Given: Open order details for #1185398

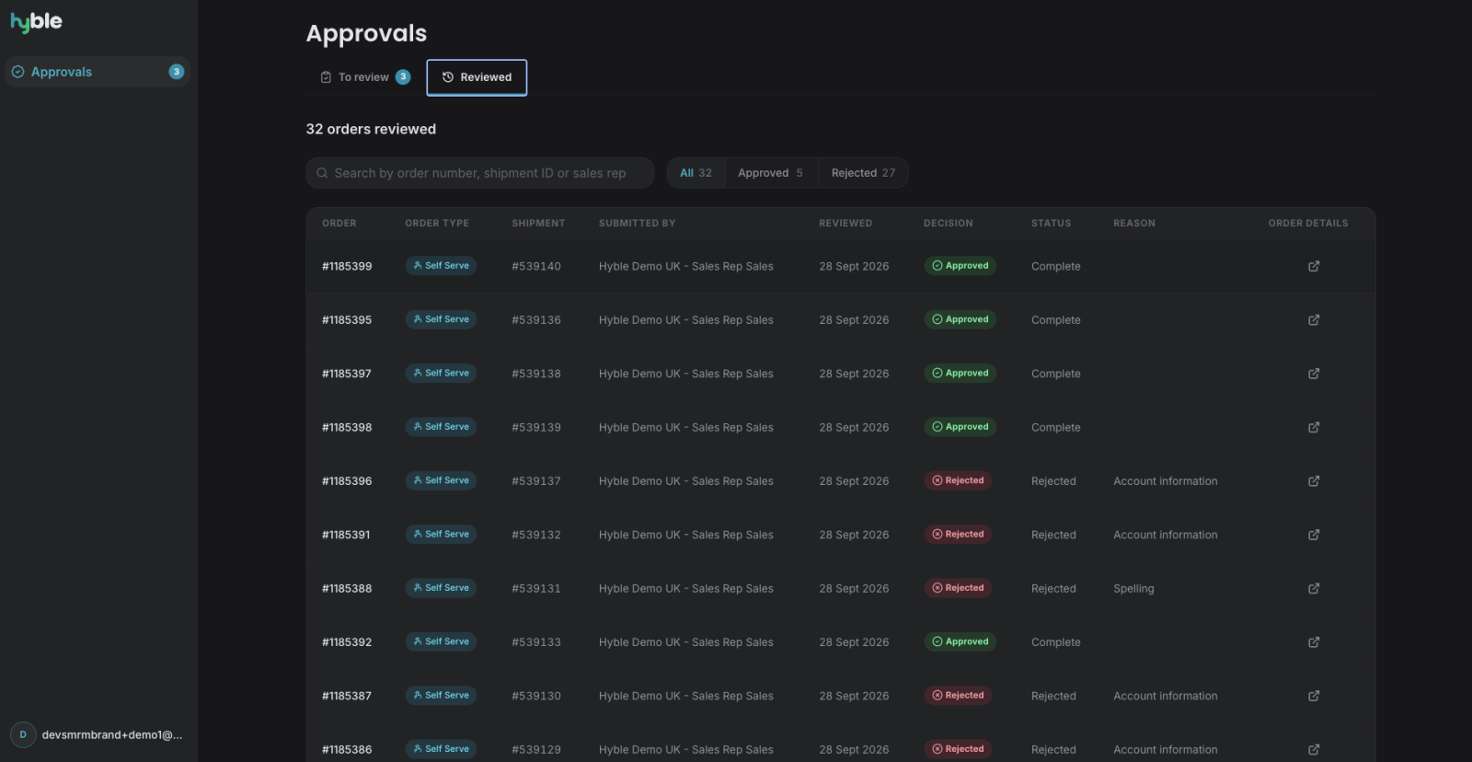Looking at the screenshot, I should pyautogui.click(x=1314, y=427).
